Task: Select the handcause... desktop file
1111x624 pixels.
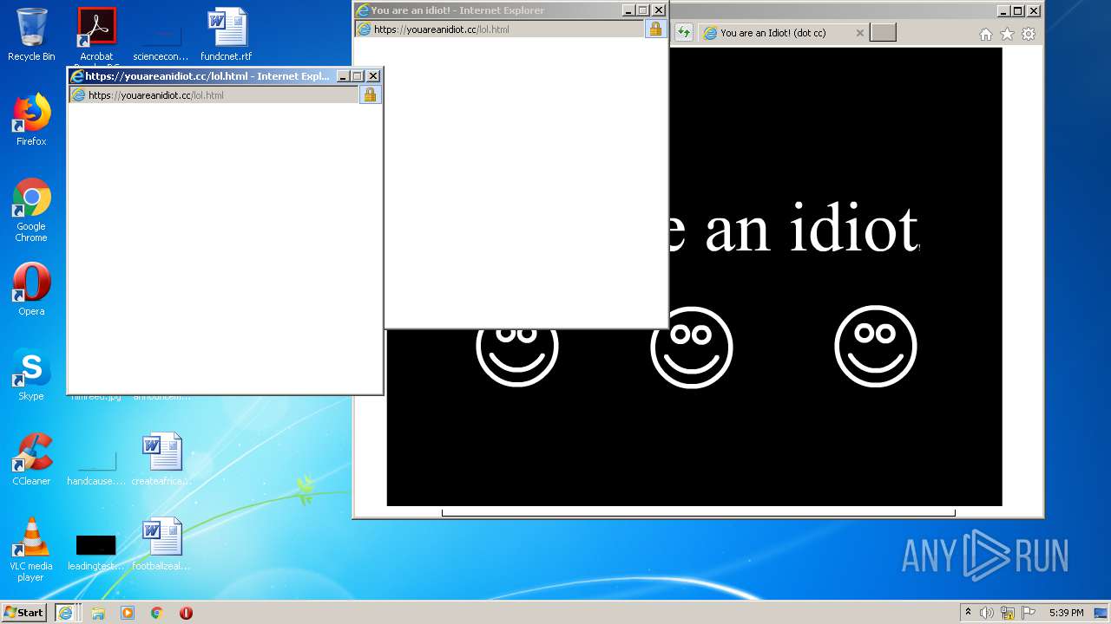Action: tap(96, 468)
